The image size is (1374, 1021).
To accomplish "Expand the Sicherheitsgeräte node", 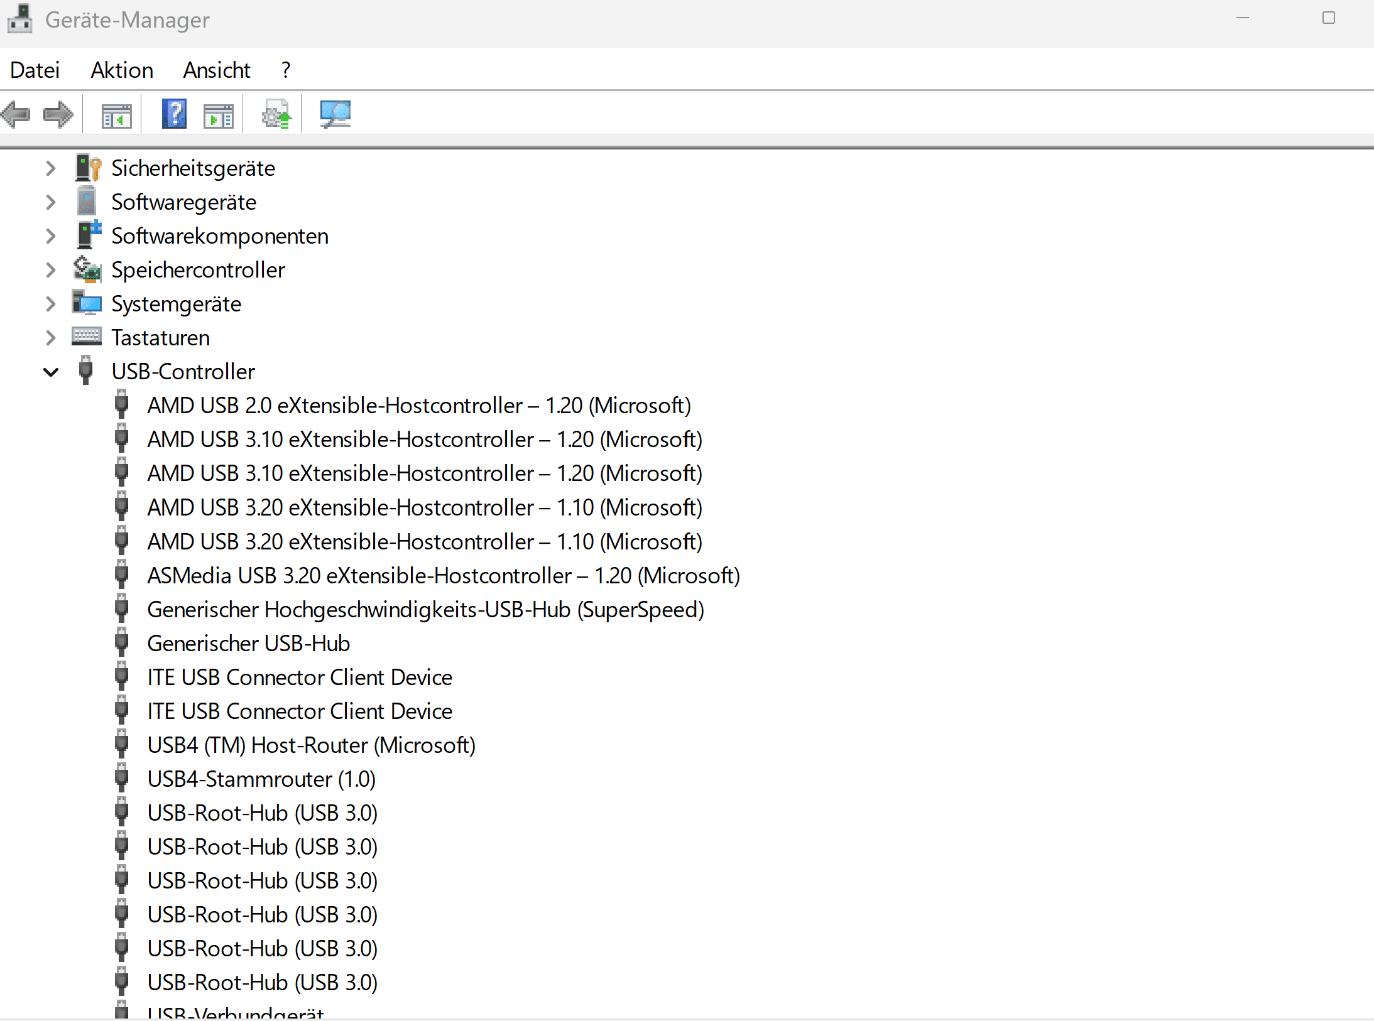I will point(51,168).
